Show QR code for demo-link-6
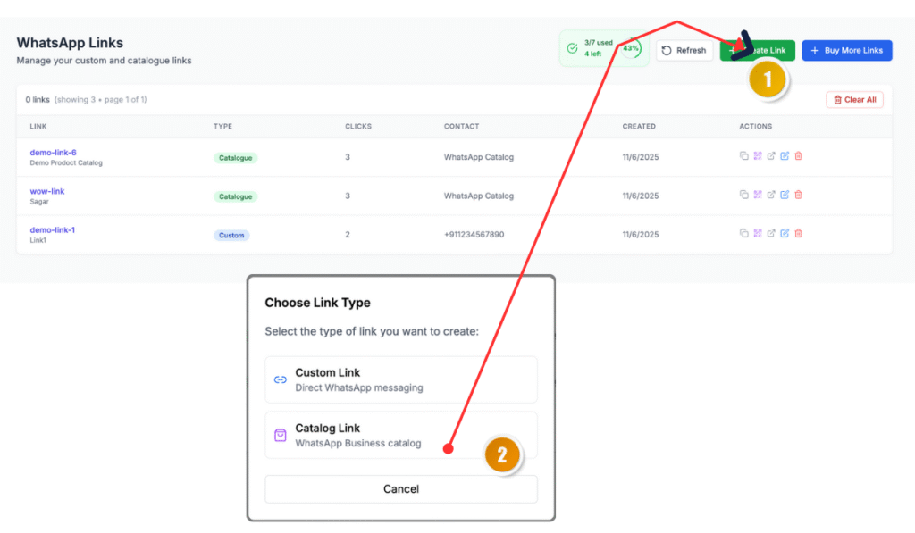Image resolution: width=915 pixels, height=533 pixels. [757, 156]
